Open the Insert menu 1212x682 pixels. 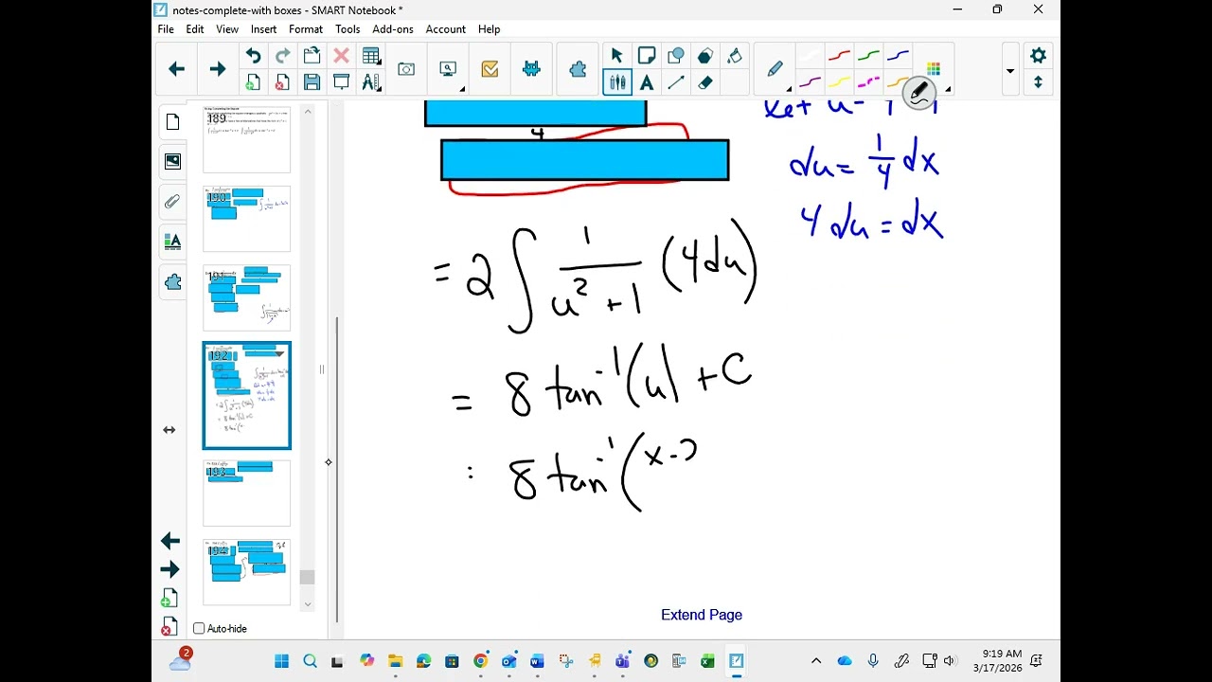[x=263, y=29]
